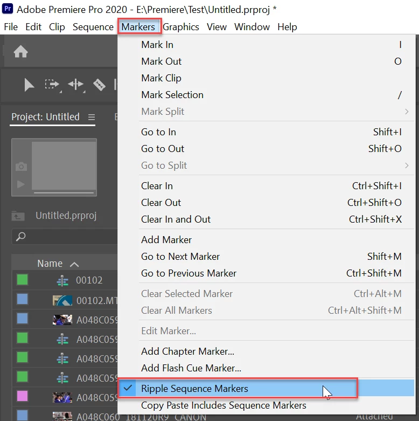Choose Mark Selection
This screenshot has width=419, height=421.
pos(267,95)
